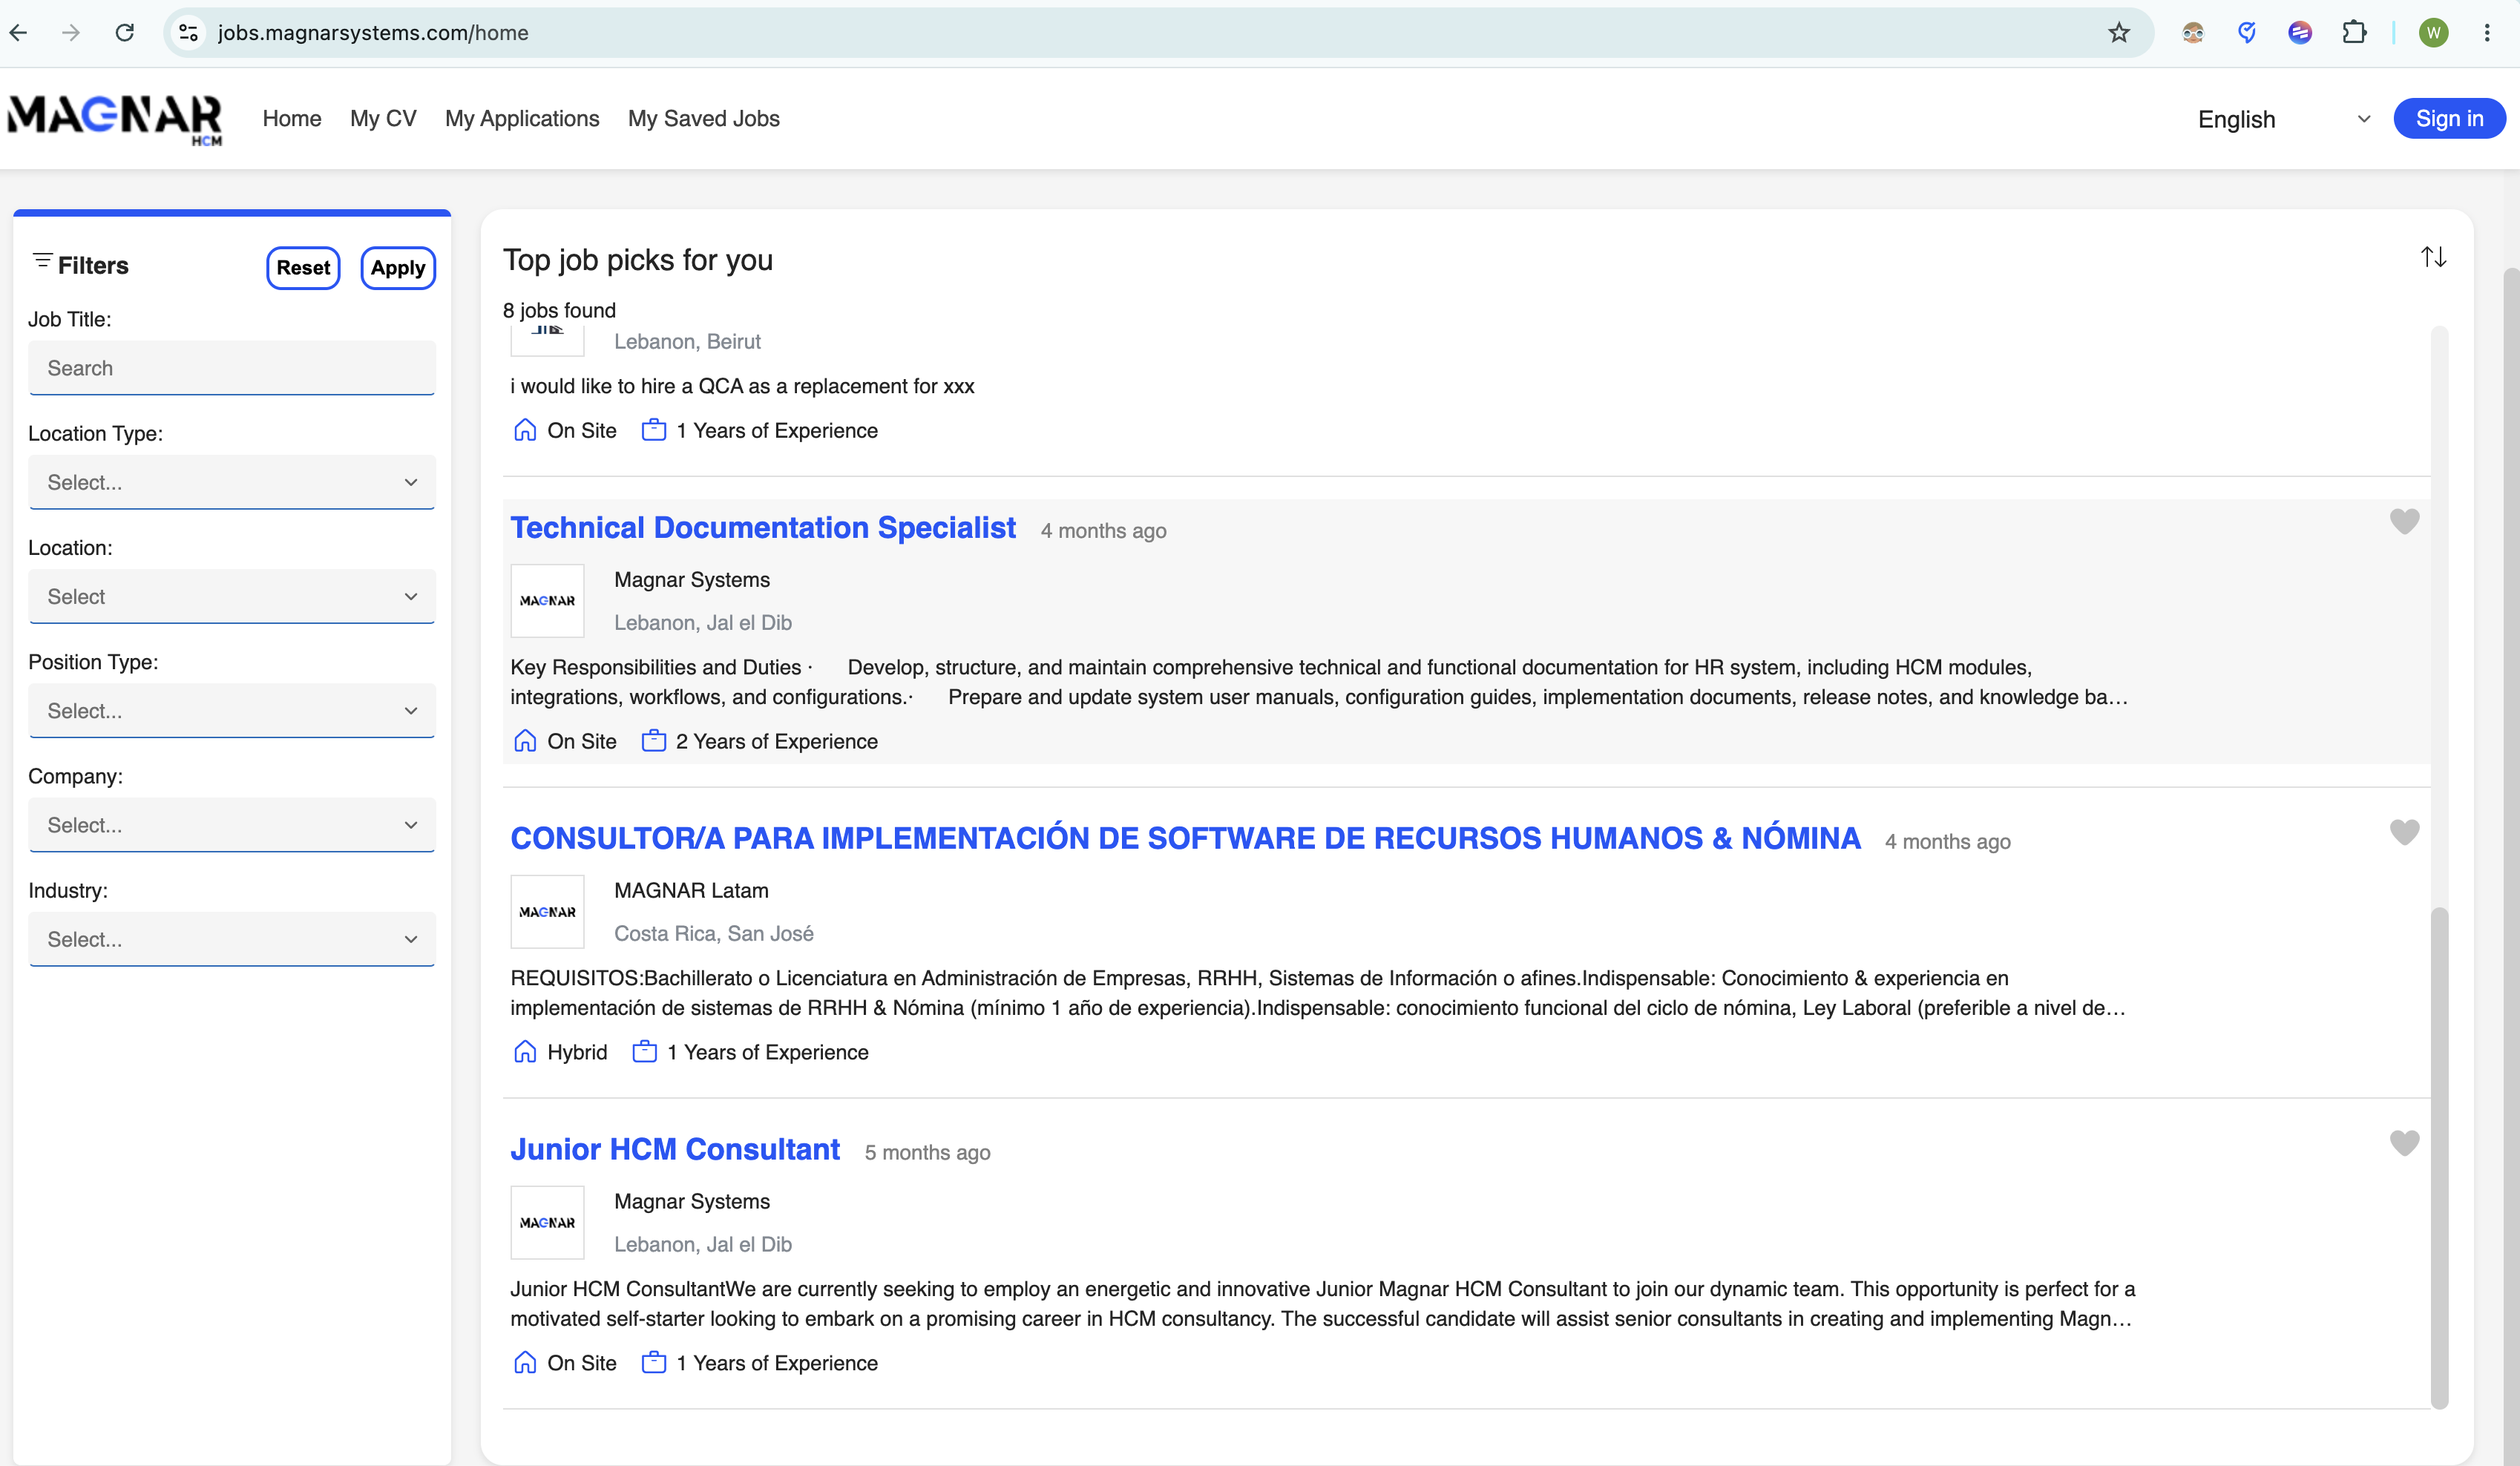Reset the filters
The image size is (2520, 1466).
click(303, 267)
